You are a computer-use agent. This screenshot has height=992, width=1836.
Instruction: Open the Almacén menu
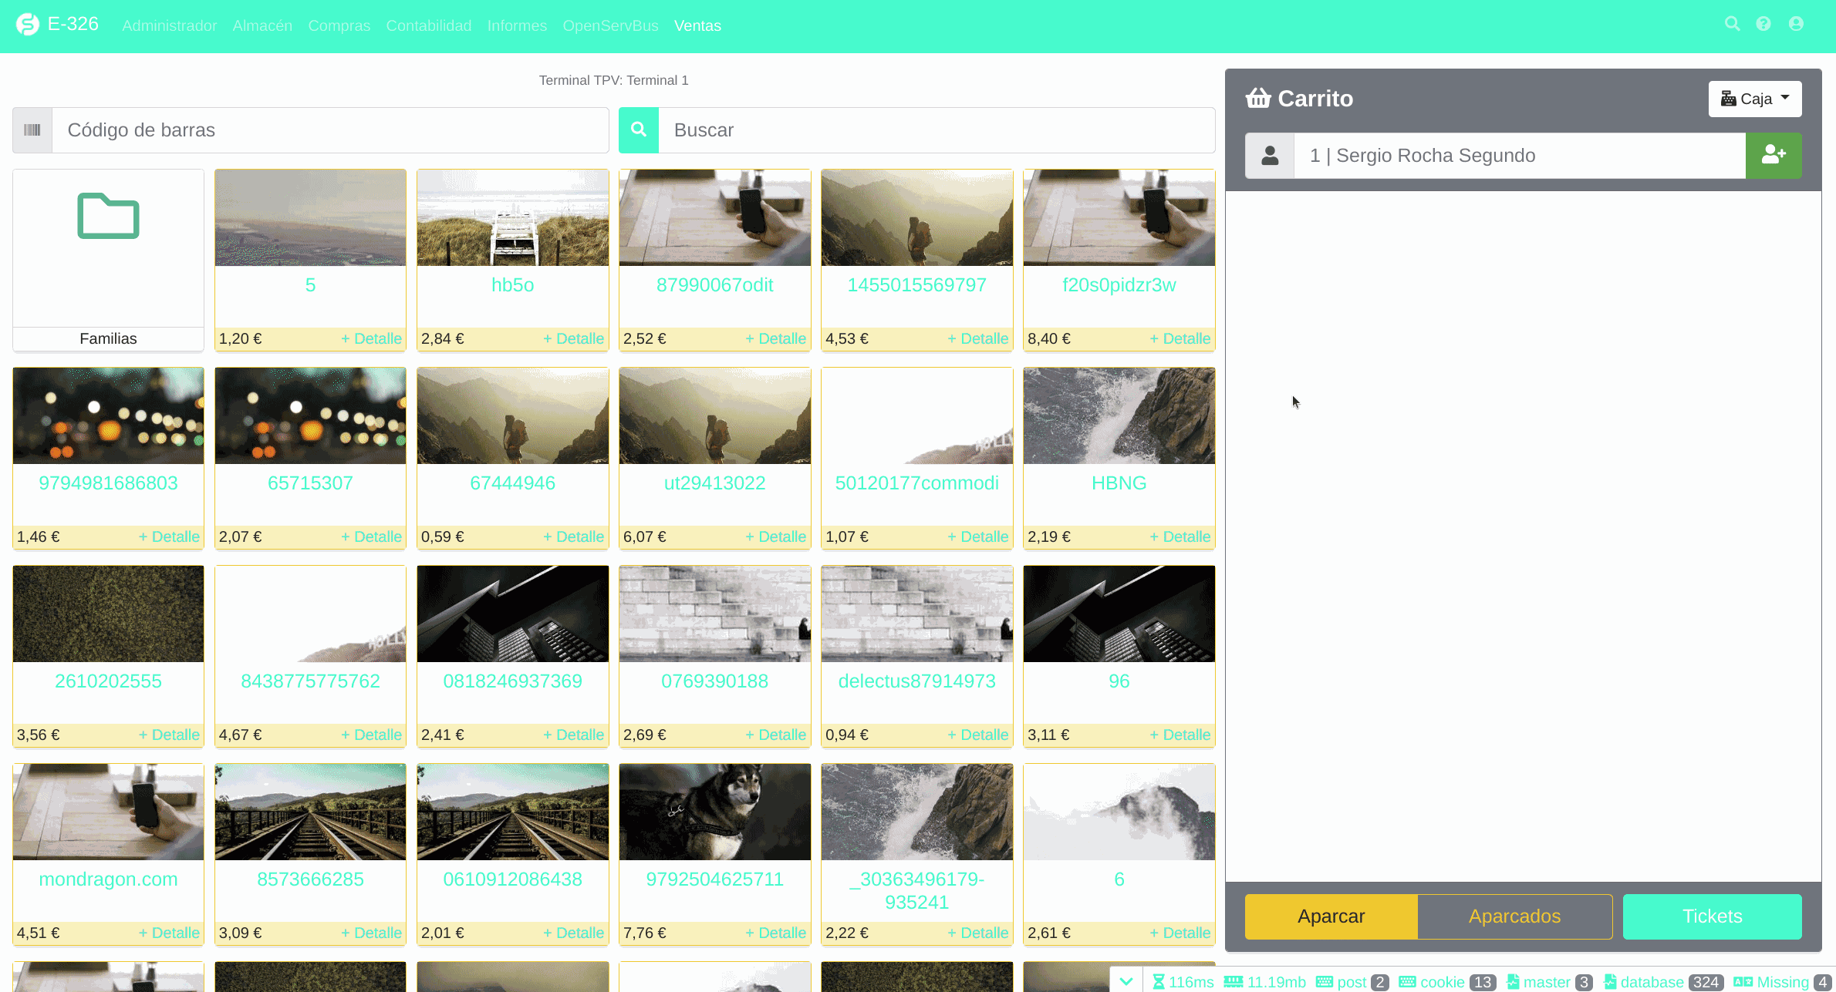(262, 25)
